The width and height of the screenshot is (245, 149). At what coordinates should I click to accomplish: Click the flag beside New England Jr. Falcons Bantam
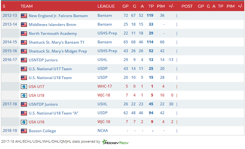[24, 16]
